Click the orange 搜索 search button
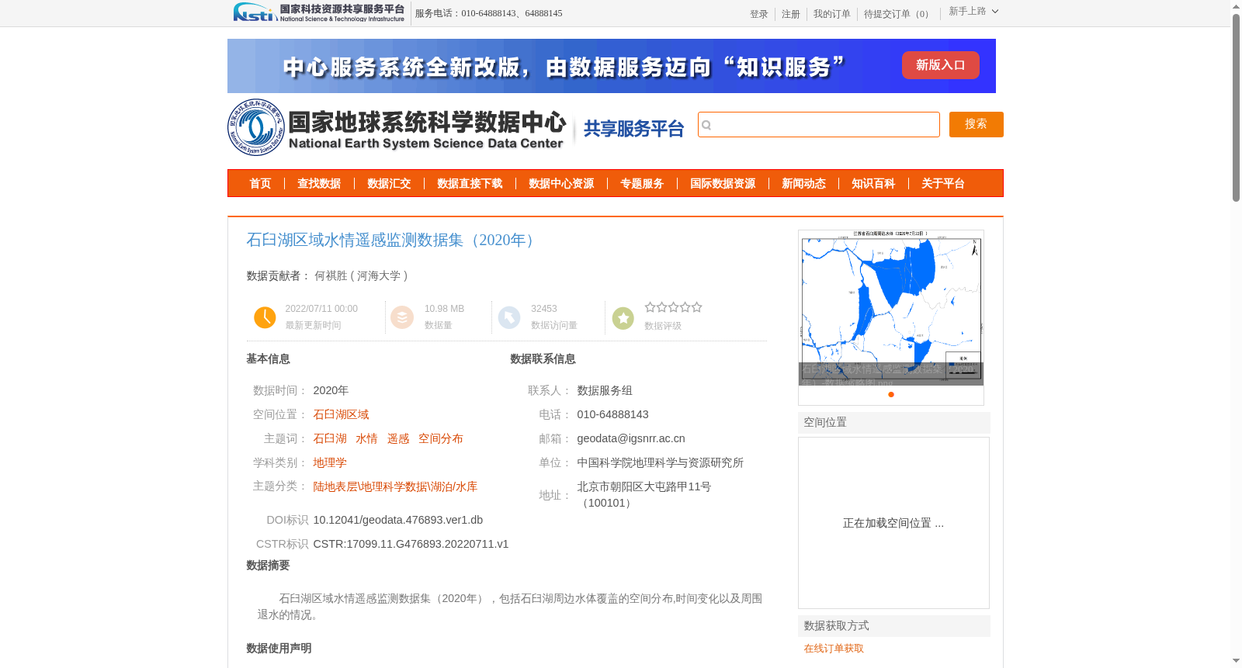Image resolution: width=1242 pixels, height=668 pixels. pos(976,124)
